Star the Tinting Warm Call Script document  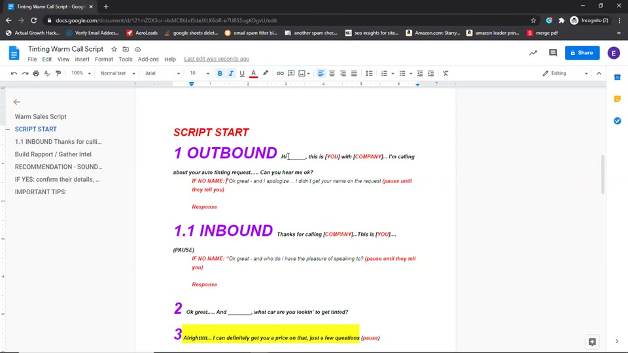[114, 49]
